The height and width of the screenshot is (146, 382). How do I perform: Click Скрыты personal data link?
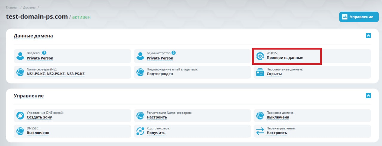(x=274, y=74)
